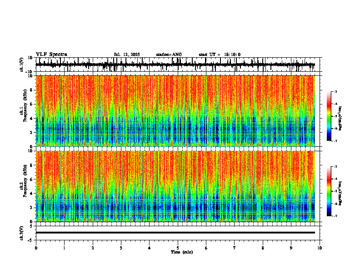Click the "start UT = 18:10:0" header text
The height and width of the screenshot is (278, 360).
tap(220, 55)
